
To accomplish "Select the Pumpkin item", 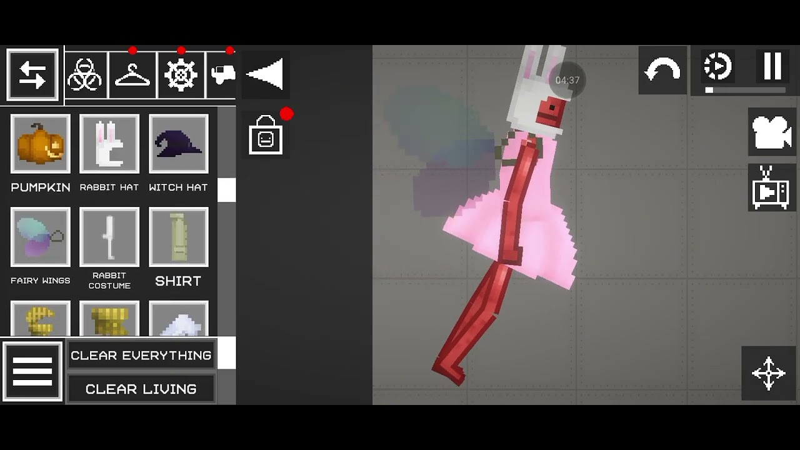I will (41, 144).
